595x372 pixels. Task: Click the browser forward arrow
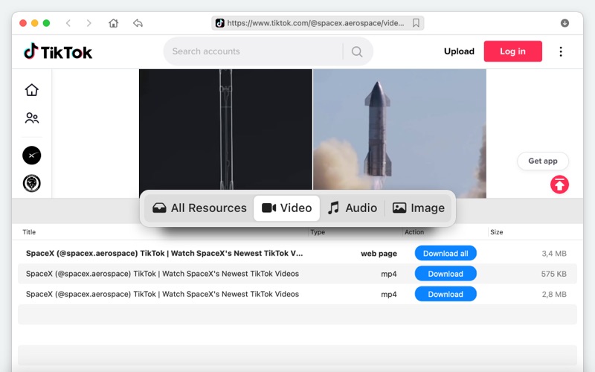coord(89,23)
